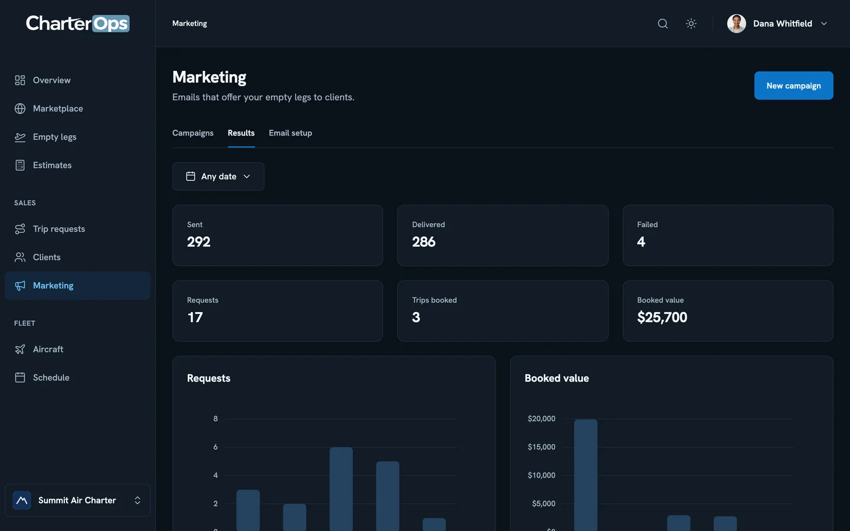Click the Clients people icon
This screenshot has width=850, height=531.
click(20, 257)
